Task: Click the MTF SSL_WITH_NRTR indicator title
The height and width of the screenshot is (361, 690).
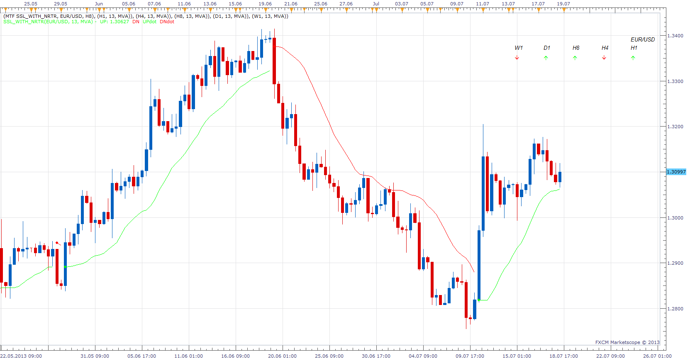Action: point(146,16)
